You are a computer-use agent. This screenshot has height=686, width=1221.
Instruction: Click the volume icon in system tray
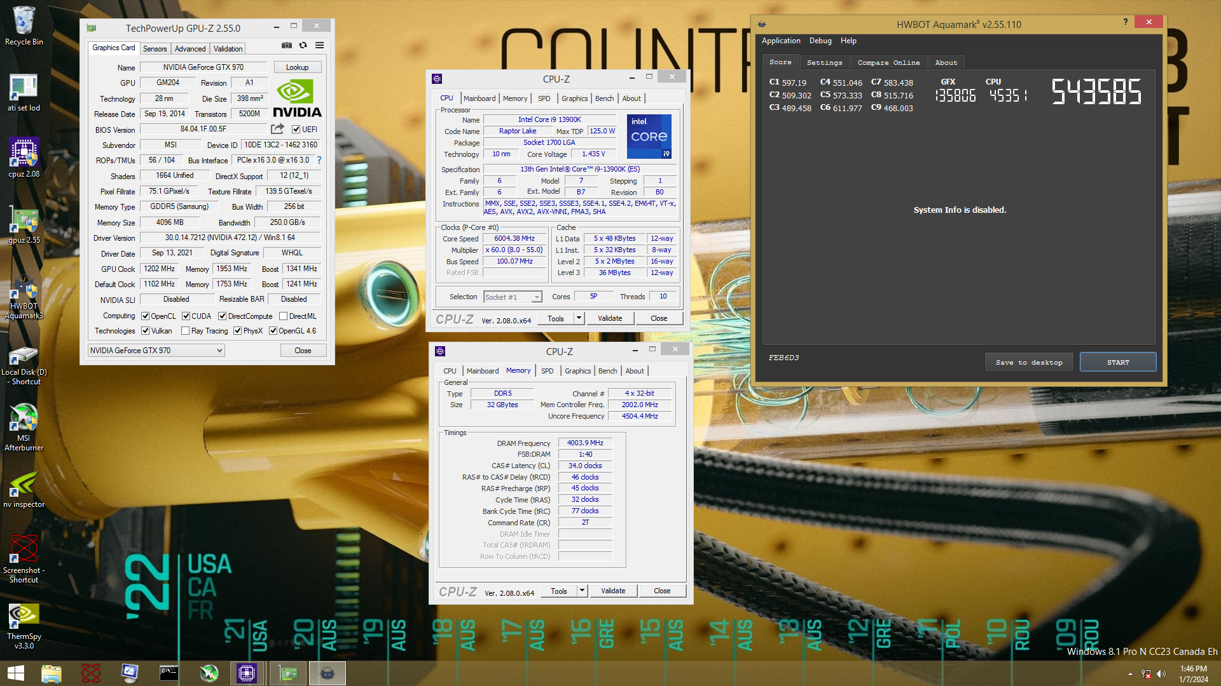[1161, 674]
